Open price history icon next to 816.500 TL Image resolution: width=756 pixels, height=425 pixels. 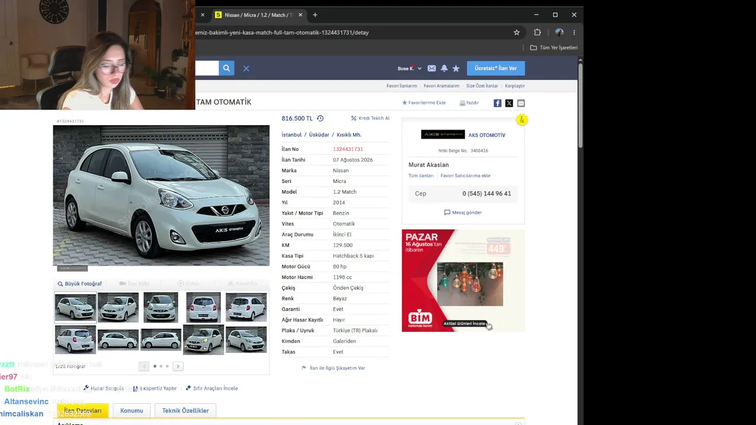point(320,119)
